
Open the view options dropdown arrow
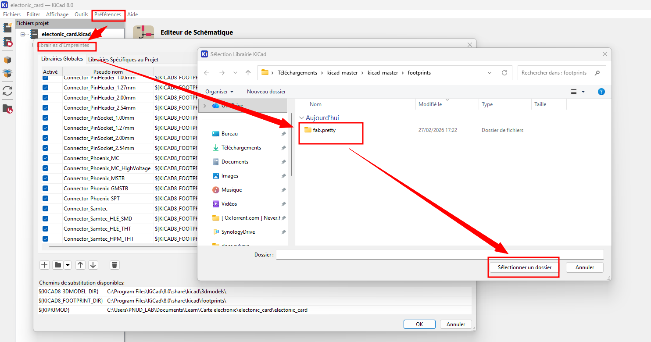pyautogui.click(x=583, y=92)
